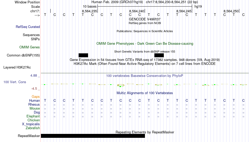
Task: Select the Elephant species row label
Action: point(33,116)
